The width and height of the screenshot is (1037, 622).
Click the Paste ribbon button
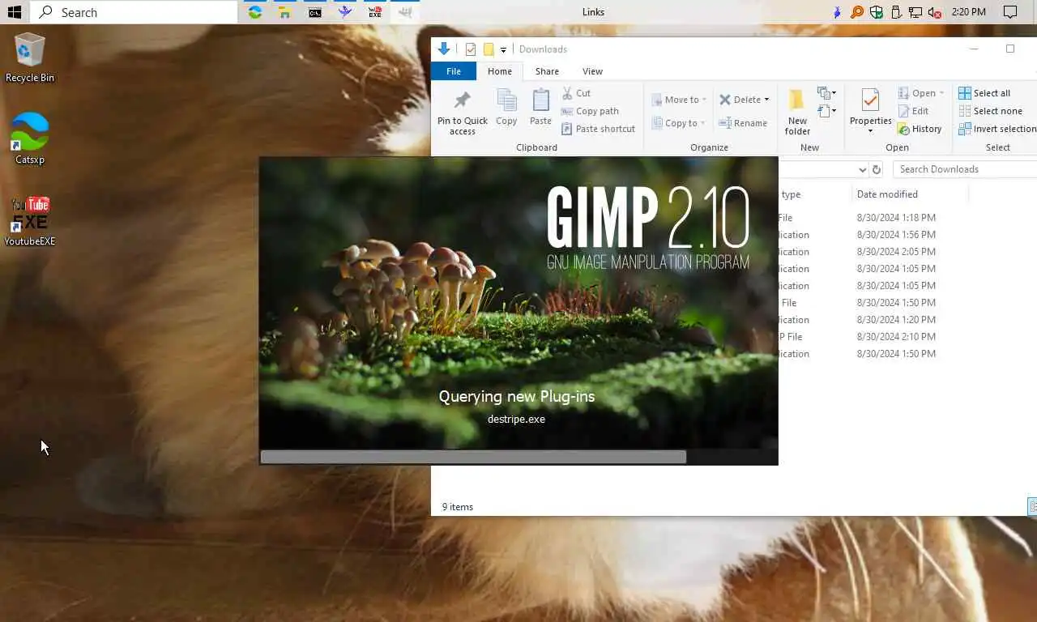tap(540, 108)
